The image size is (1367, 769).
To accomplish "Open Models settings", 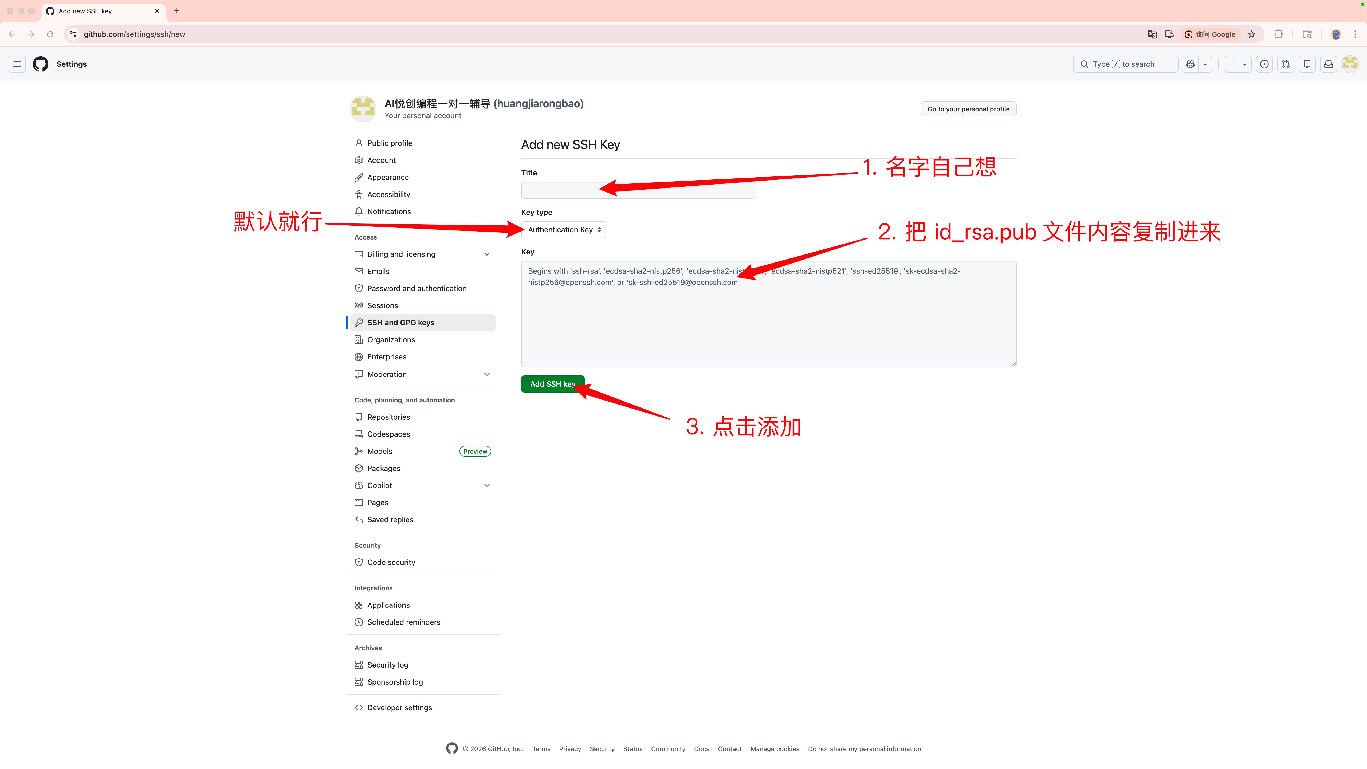I will (x=422, y=451).
